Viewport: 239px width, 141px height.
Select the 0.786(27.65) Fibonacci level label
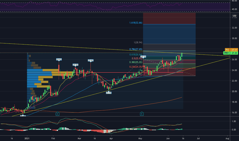tap(136, 49)
